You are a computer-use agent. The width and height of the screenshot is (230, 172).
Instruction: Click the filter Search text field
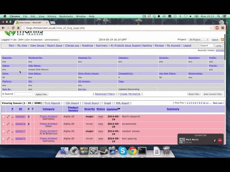coord(24,94)
